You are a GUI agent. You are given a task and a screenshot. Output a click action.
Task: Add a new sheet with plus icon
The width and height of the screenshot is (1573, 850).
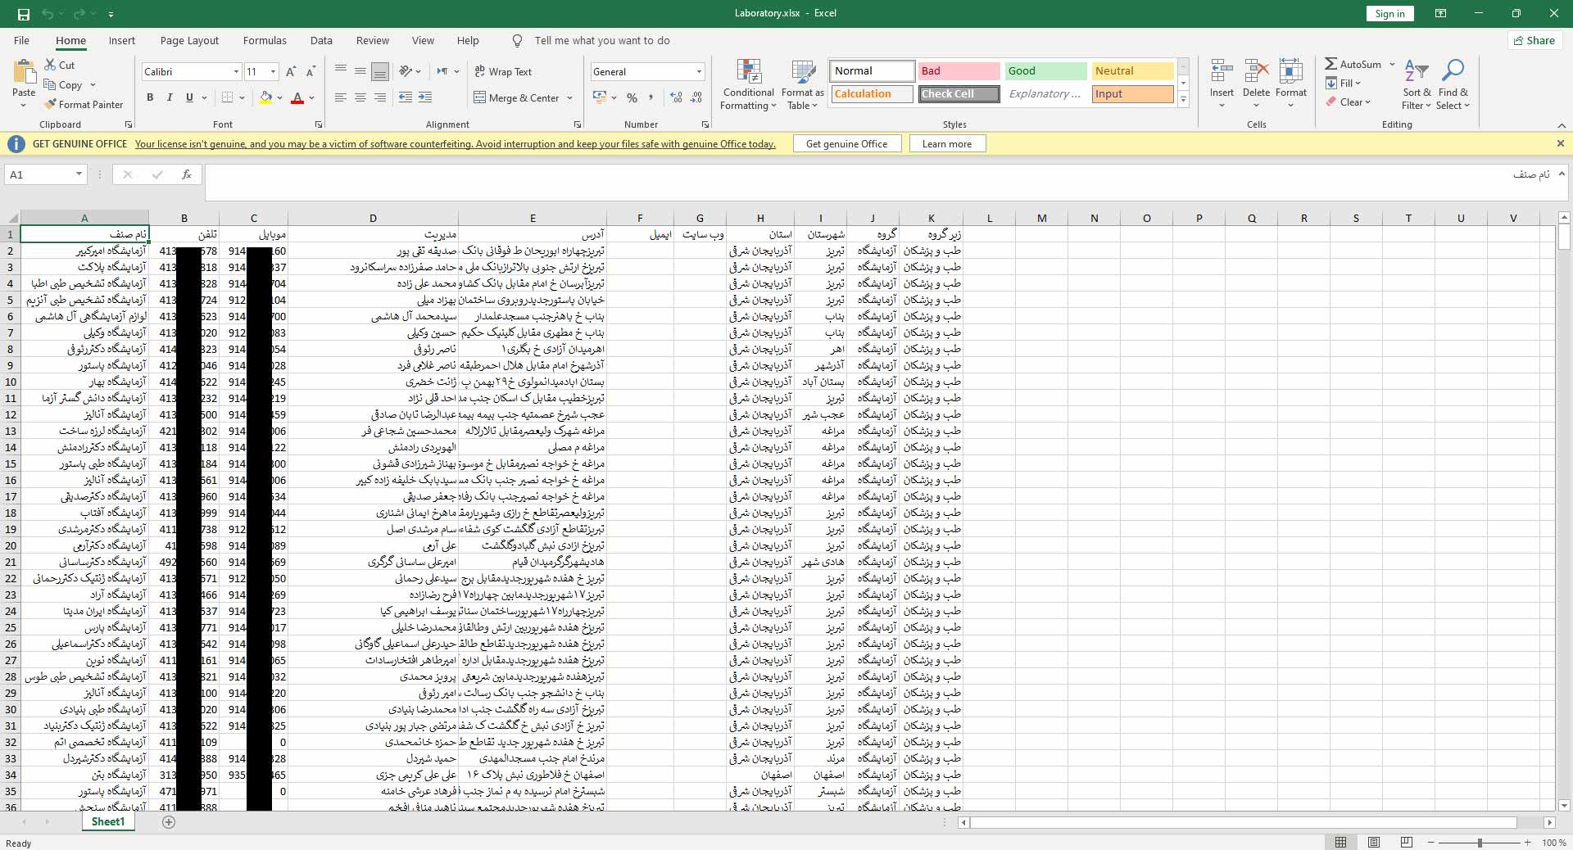pos(169,822)
